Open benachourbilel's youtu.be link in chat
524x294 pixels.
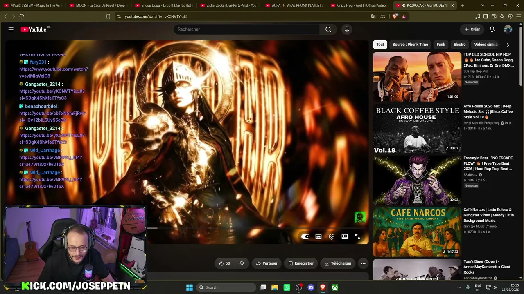pos(52,117)
